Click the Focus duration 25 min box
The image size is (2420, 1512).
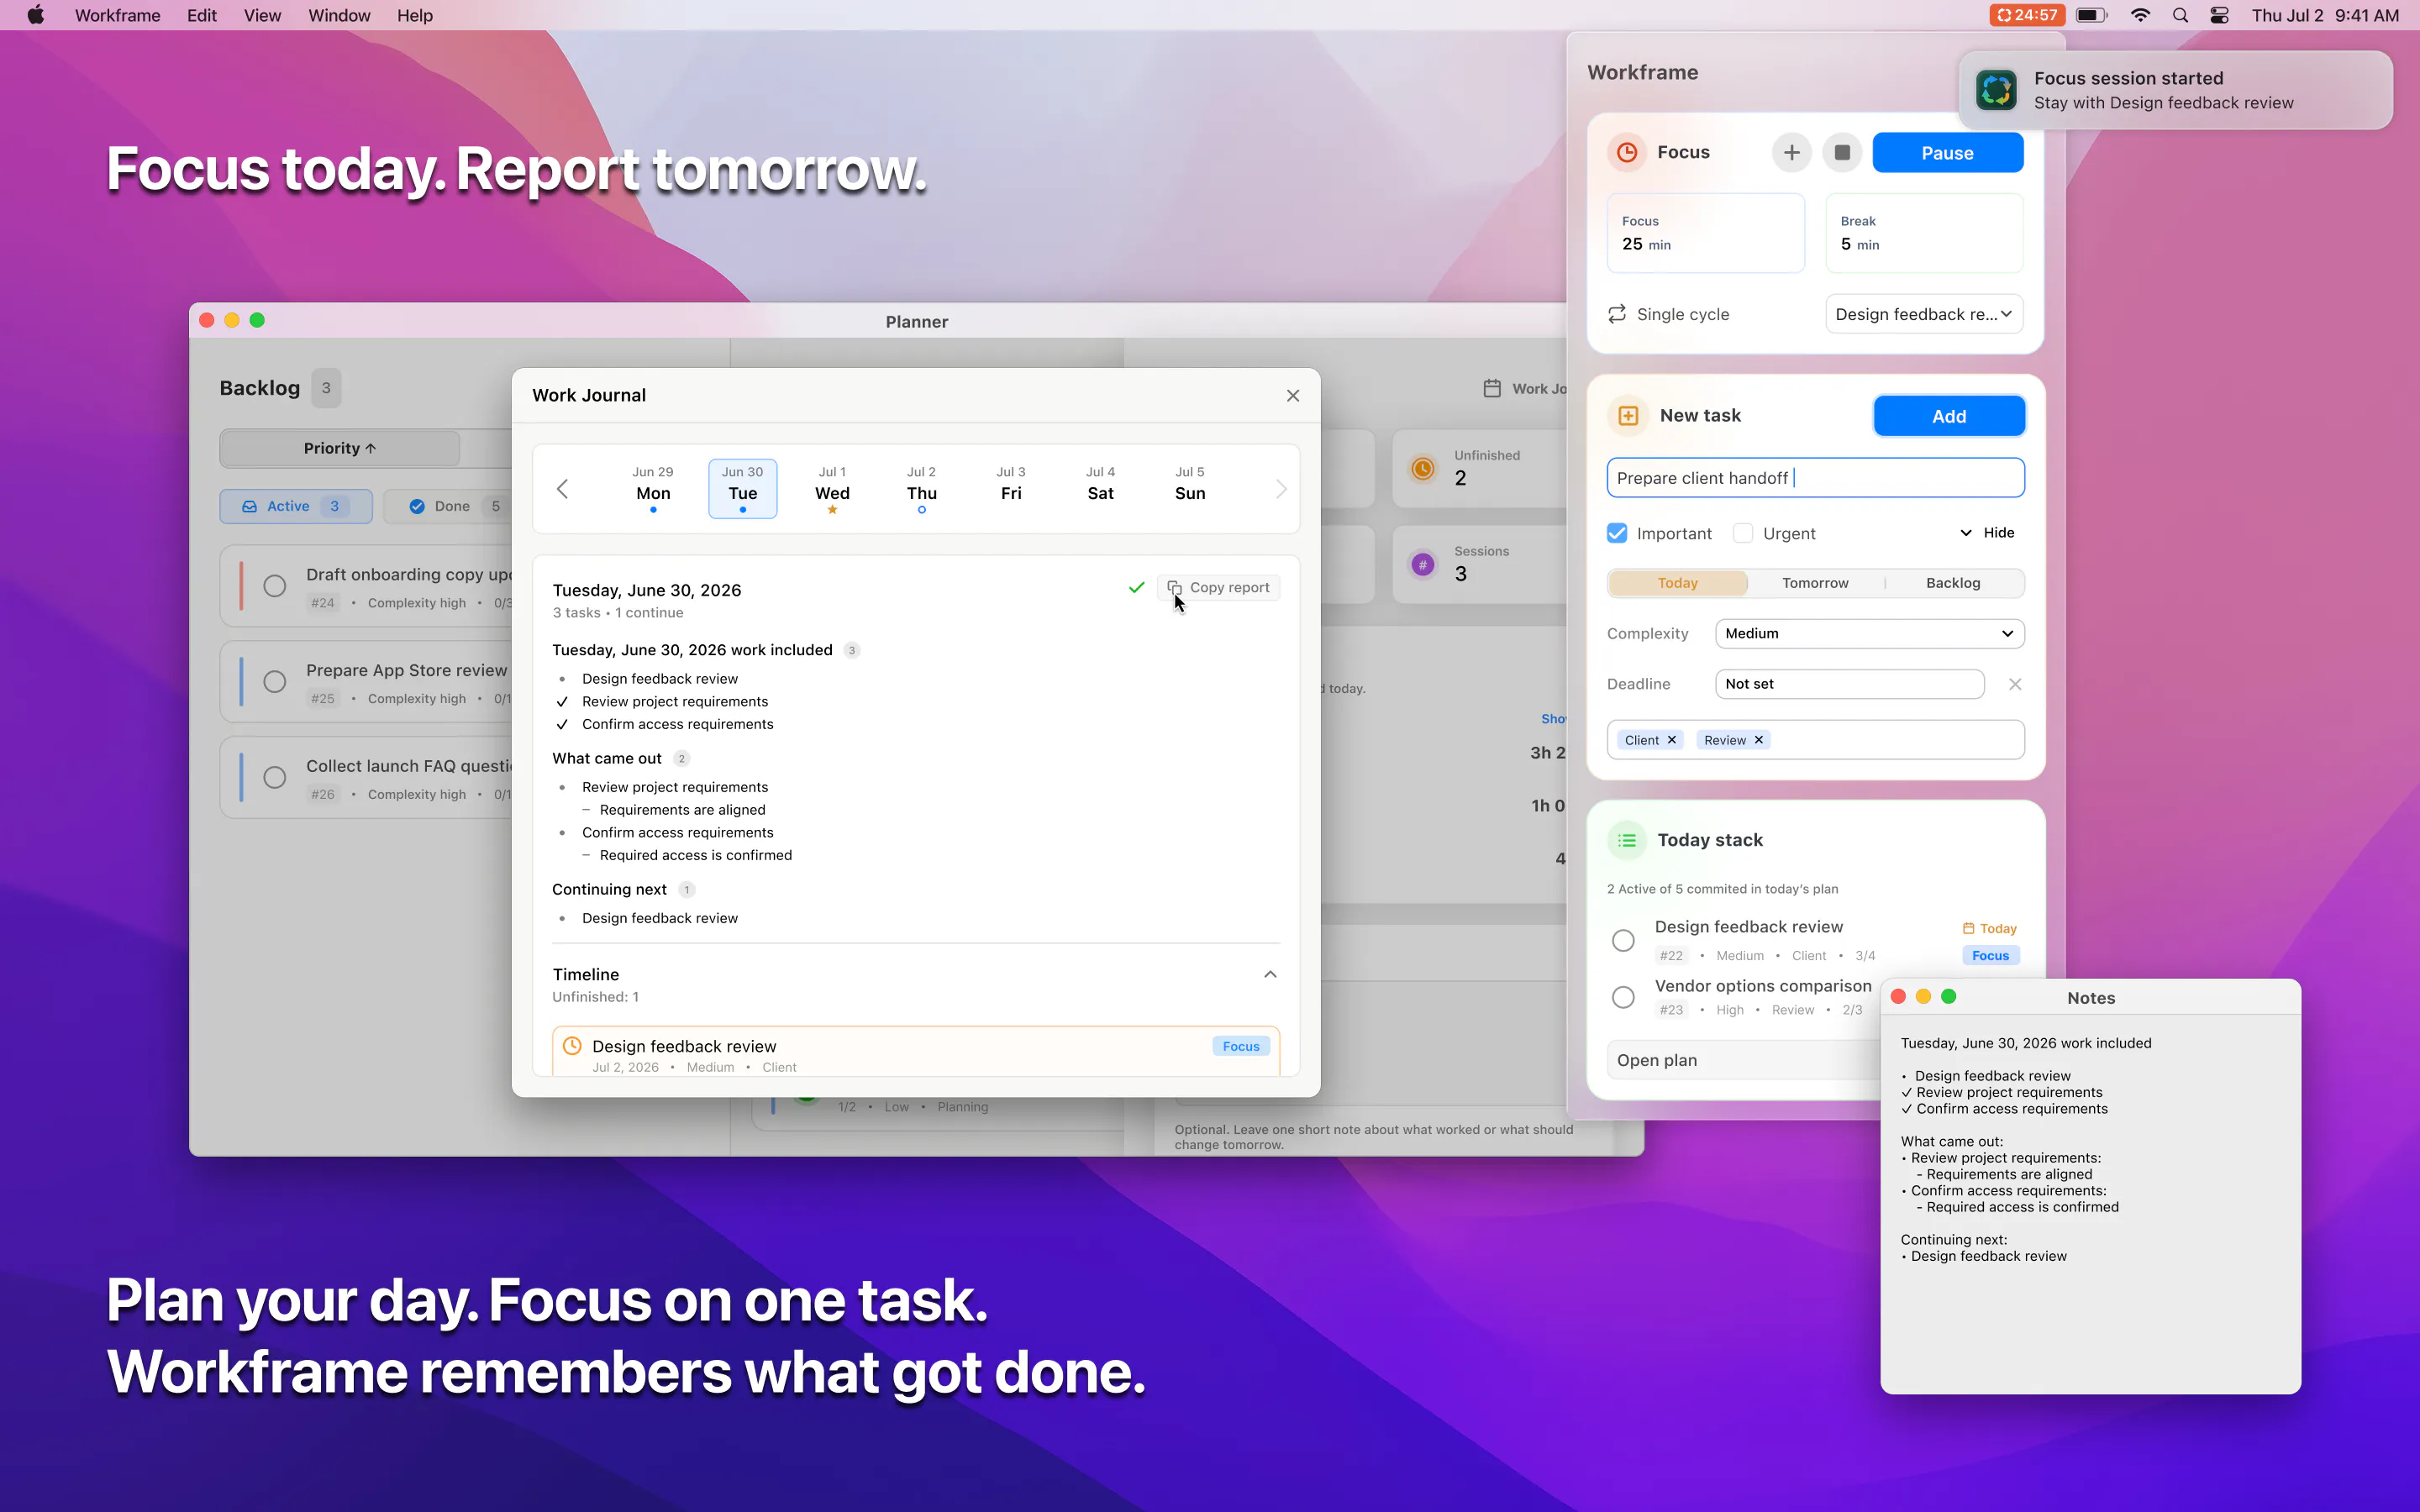click(x=1706, y=233)
